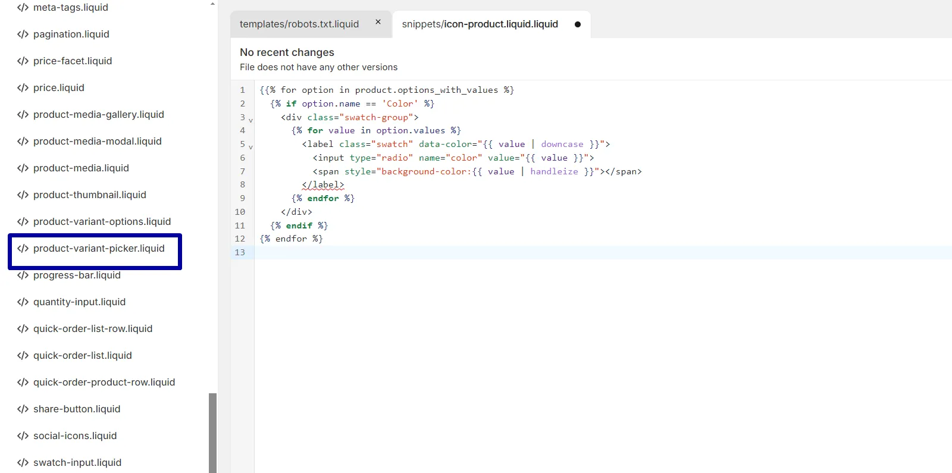The width and height of the screenshot is (952, 473).
Task: Place cursor on empty line 13
Action: point(603,252)
